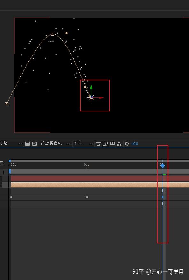Screen dimensions: 189x280
Task: Toggle the transparency grid checkerboard icon
Action: pos(34,144)
